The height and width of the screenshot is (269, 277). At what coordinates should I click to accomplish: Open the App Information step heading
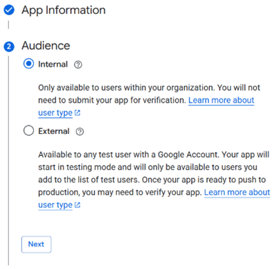(64, 10)
